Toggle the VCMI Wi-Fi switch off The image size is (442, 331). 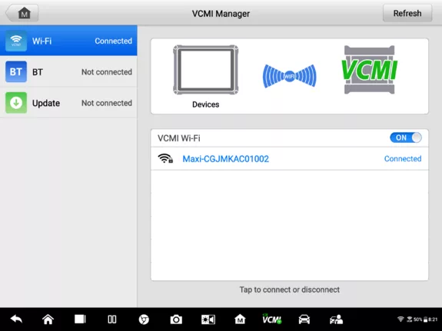point(406,137)
